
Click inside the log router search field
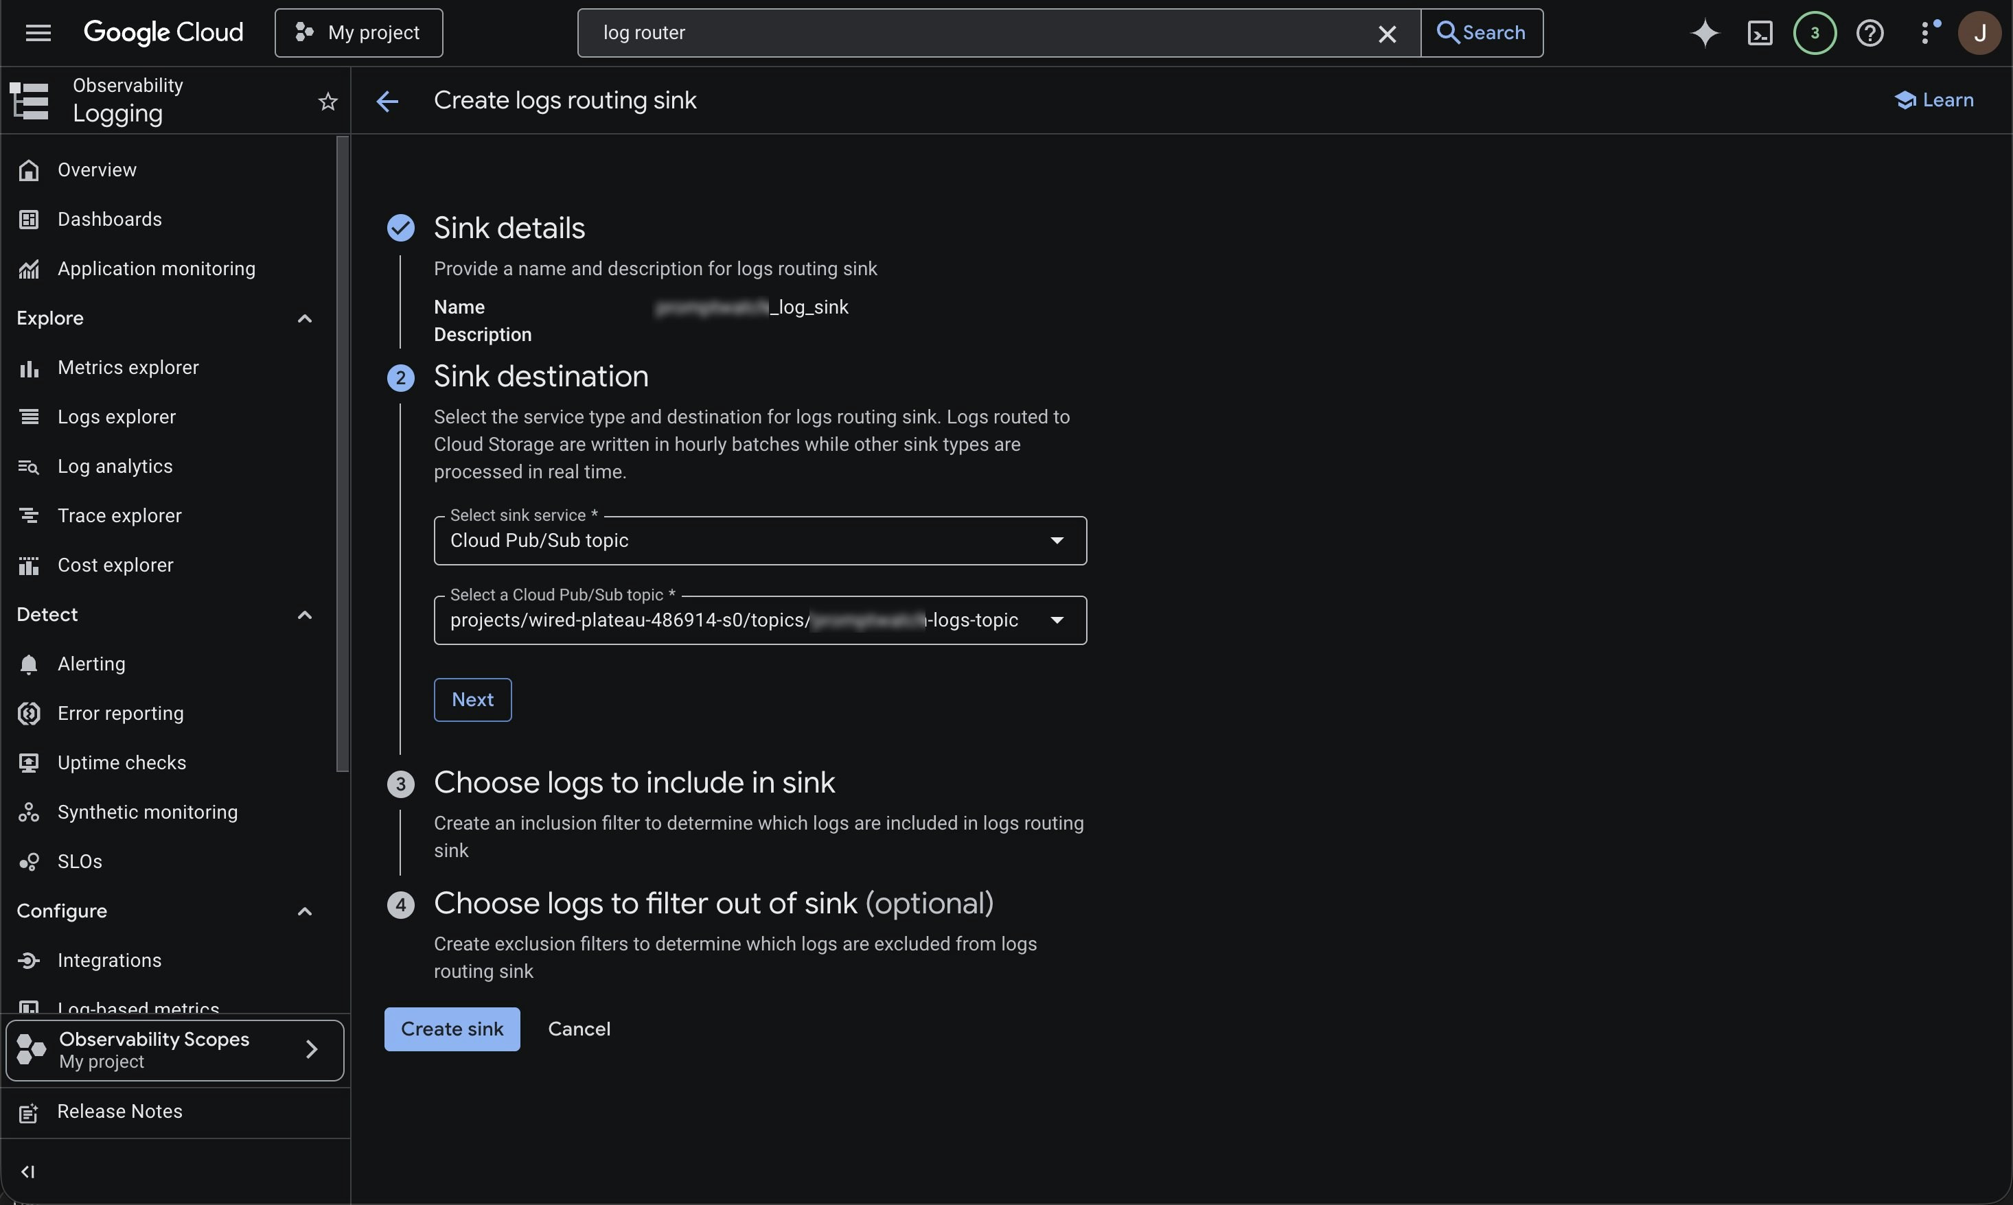click(975, 32)
